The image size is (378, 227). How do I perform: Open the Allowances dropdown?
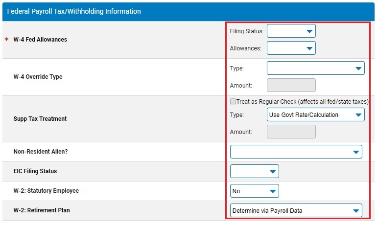(291, 48)
